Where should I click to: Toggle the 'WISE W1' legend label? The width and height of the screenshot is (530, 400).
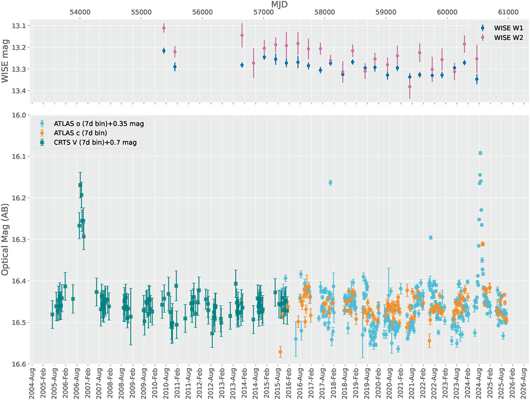pyautogui.click(x=508, y=28)
